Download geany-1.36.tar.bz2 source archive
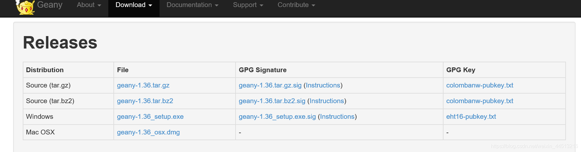The image size is (581, 152). pos(145,101)
